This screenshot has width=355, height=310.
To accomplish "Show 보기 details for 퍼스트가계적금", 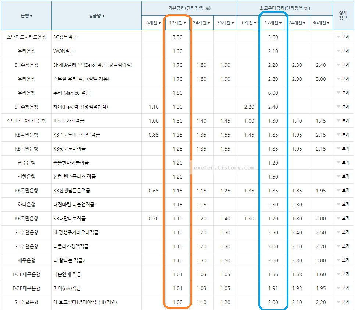I will (x=343, y=120).
